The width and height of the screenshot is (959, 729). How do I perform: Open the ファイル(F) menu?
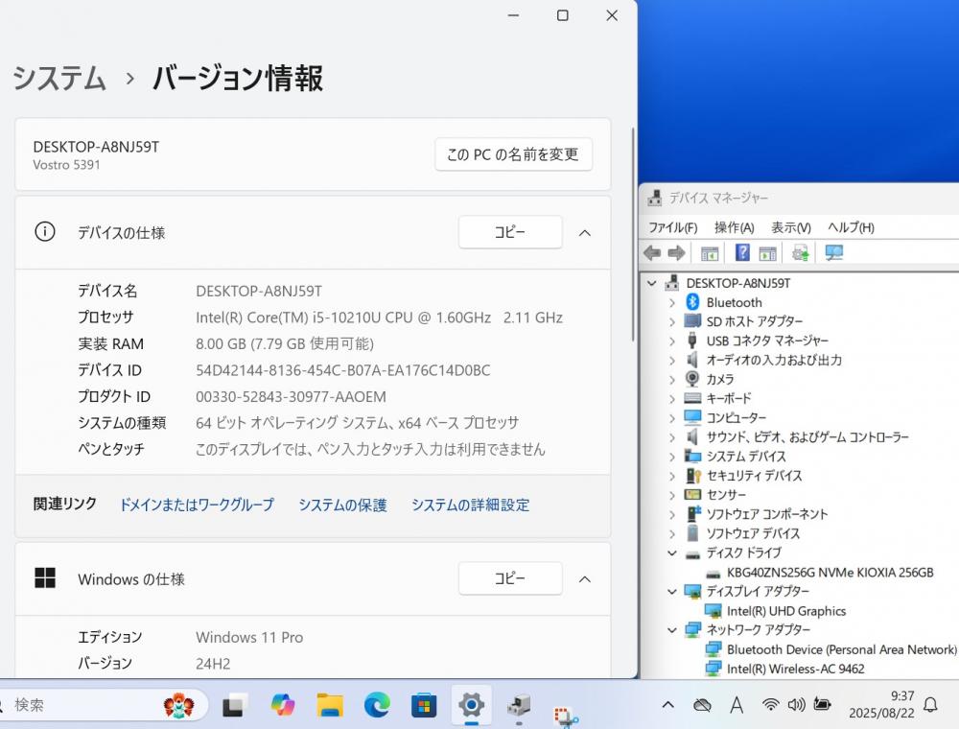pyautogui.click(x=673, y=227)
